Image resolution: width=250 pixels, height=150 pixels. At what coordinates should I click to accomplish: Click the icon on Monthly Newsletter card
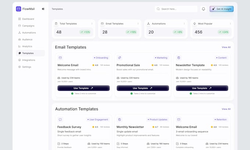tap(119, 120)
